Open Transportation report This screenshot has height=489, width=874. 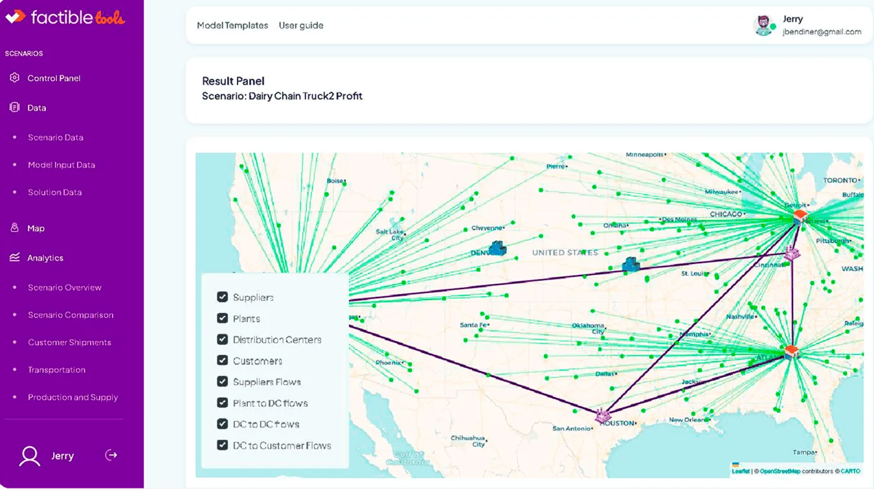(56, 370)
